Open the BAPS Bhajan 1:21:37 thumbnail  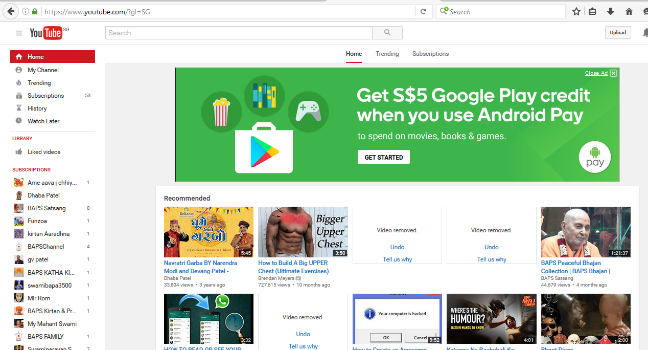click(586, 232)
